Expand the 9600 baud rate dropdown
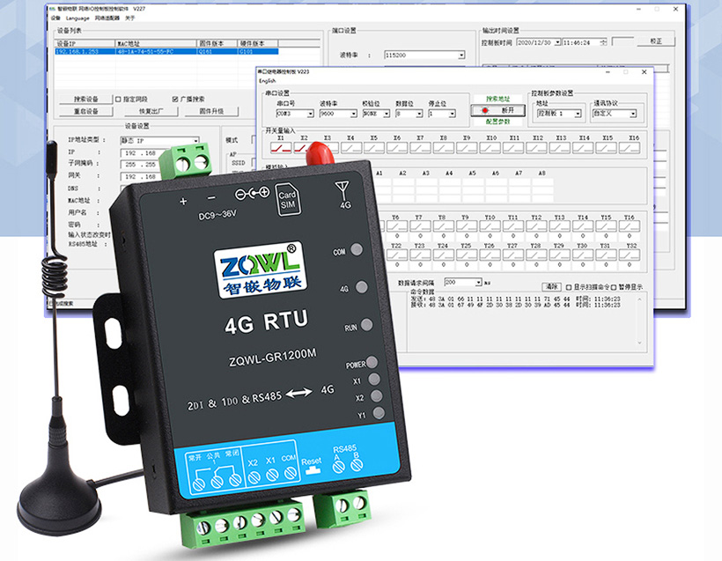722x561 pixels. pyautogui.click(x=351, y=114)
